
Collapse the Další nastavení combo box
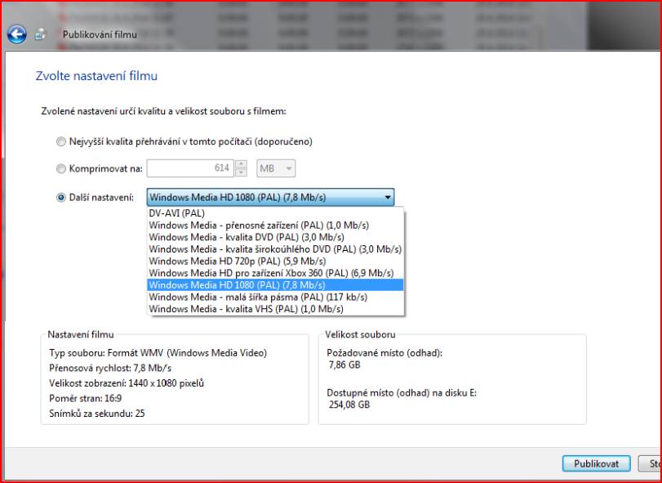(x=270, y=197)
